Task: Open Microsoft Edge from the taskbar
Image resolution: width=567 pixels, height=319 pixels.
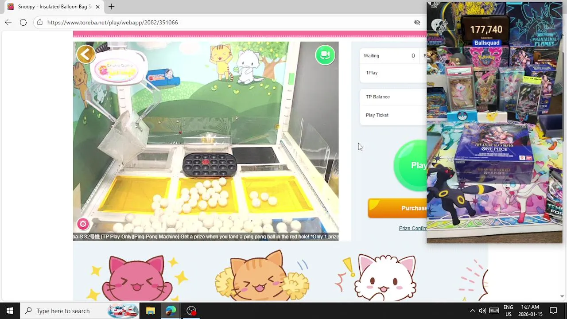Action: (171, 311)
